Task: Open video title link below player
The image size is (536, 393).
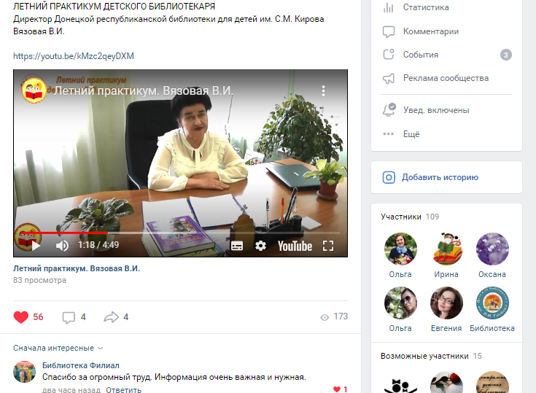Action: point(77,268)
